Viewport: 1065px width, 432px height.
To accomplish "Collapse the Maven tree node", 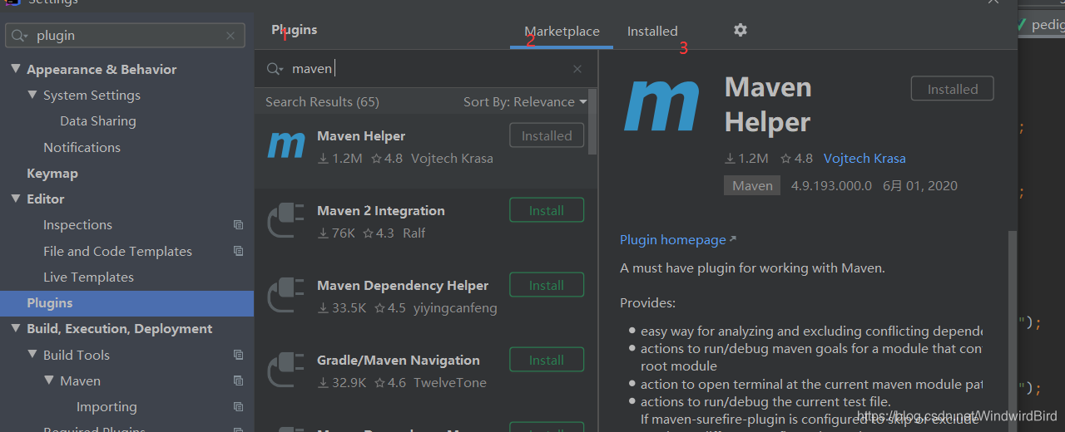I will pyautogui.click(x=49, y=380).
